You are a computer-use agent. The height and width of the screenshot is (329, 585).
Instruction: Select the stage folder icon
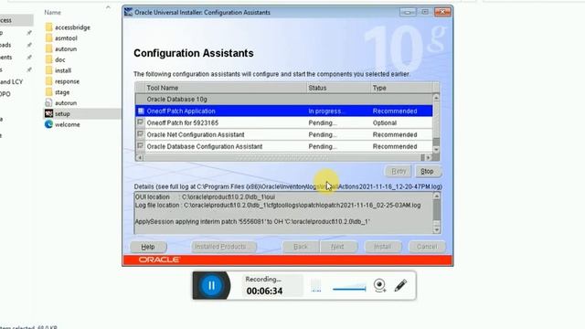click(x=48, y=92)
